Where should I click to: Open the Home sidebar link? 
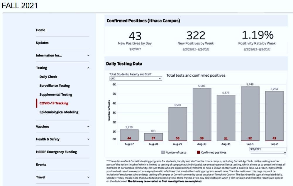[40, 30]
